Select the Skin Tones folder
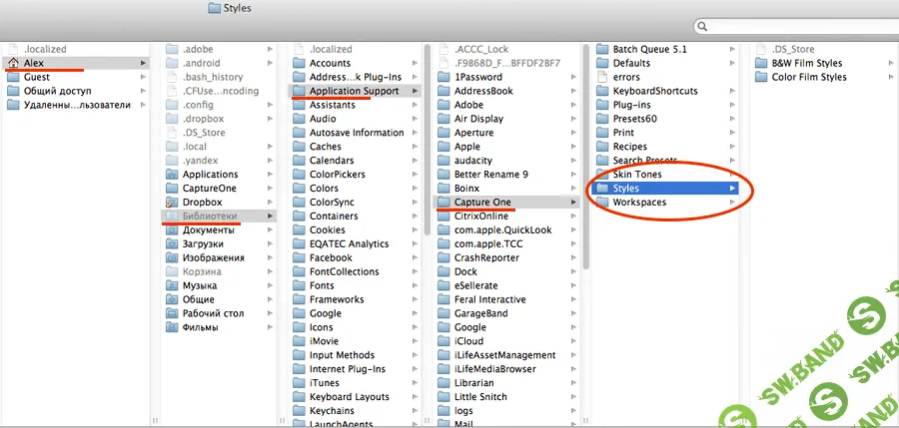 coord(636,175)
